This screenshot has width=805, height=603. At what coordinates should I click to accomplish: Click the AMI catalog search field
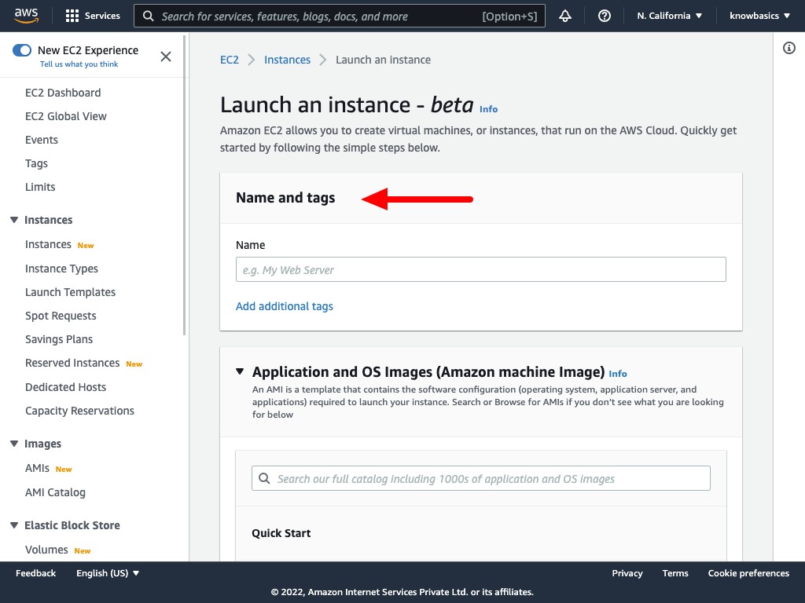(x=481, y=478)
